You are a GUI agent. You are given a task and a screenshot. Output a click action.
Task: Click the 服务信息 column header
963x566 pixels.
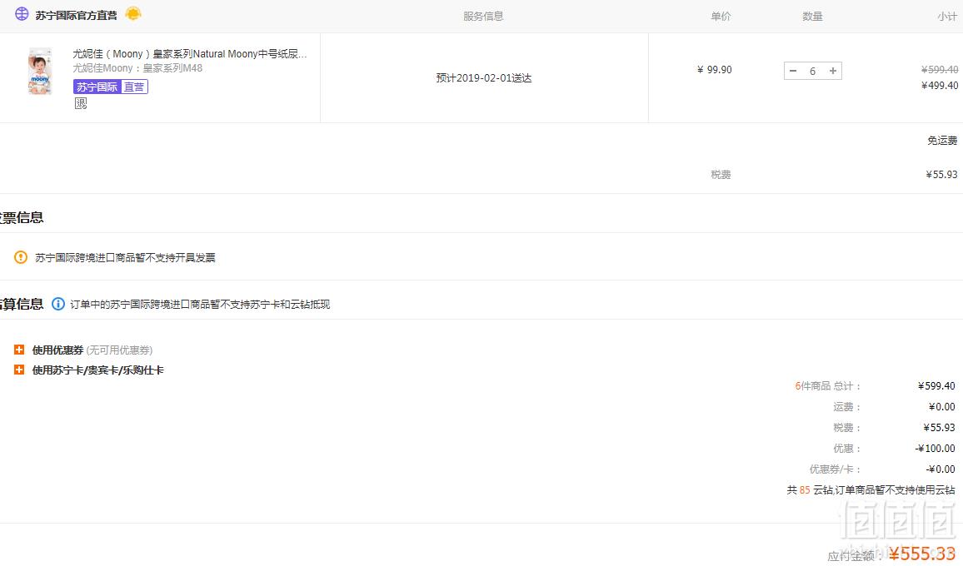[x=483, y=17]
